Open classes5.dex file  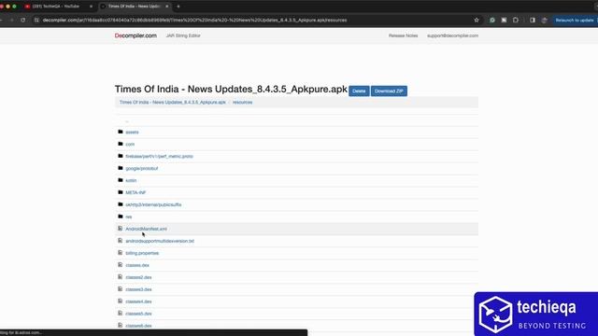138,314
